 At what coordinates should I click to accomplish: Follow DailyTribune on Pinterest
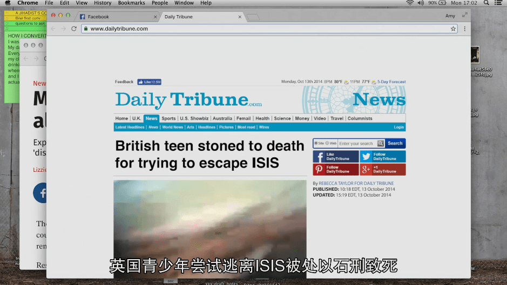point(336,170)
